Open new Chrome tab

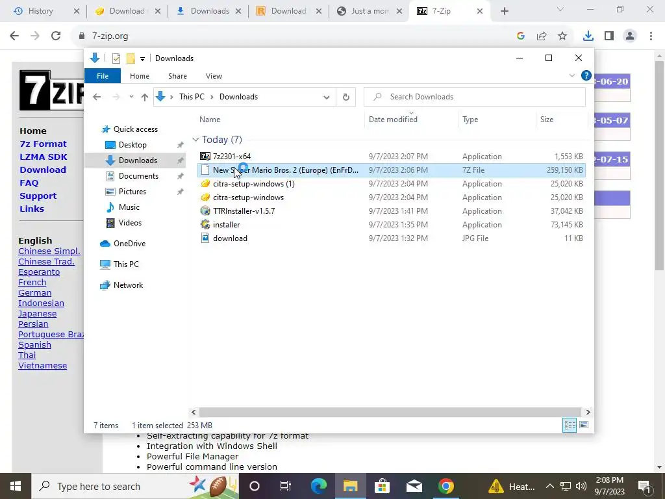(x=504, y=11)
